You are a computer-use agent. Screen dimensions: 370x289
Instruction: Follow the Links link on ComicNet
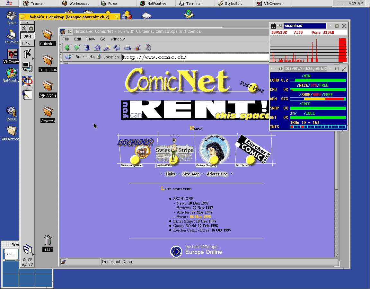pyautogui.click(x=170, y=174)
